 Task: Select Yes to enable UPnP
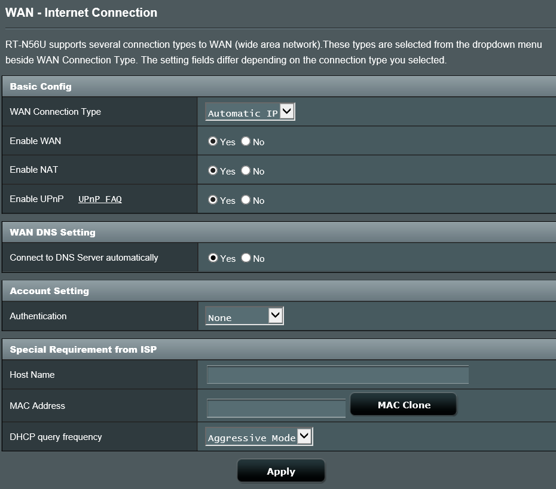click(213, 200)
